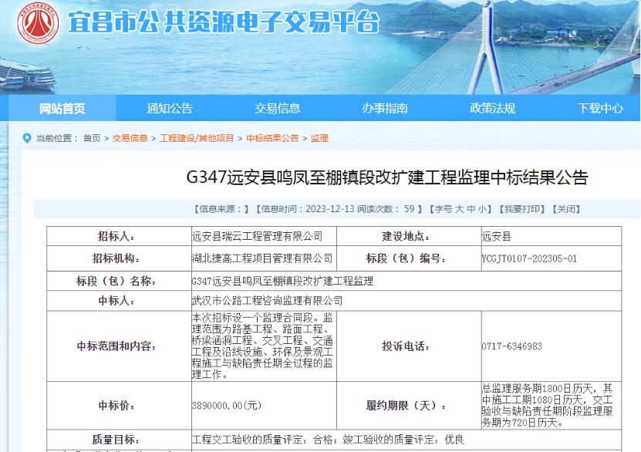The width and height of the screenshot is (641, 452).
Task: Click the 建设地点 label cell
Action: tap(409, 236)
